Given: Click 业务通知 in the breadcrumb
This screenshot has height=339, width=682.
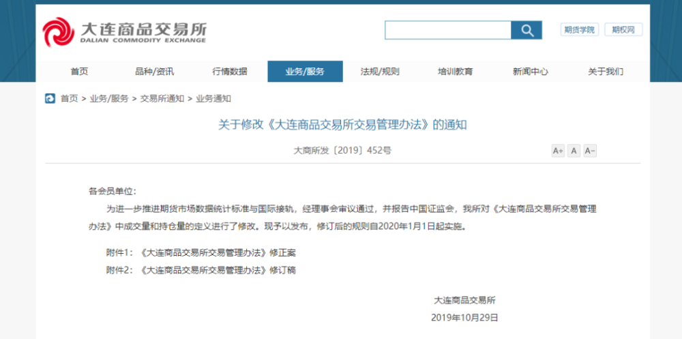Looking at the screenshot, I should 213,99.
